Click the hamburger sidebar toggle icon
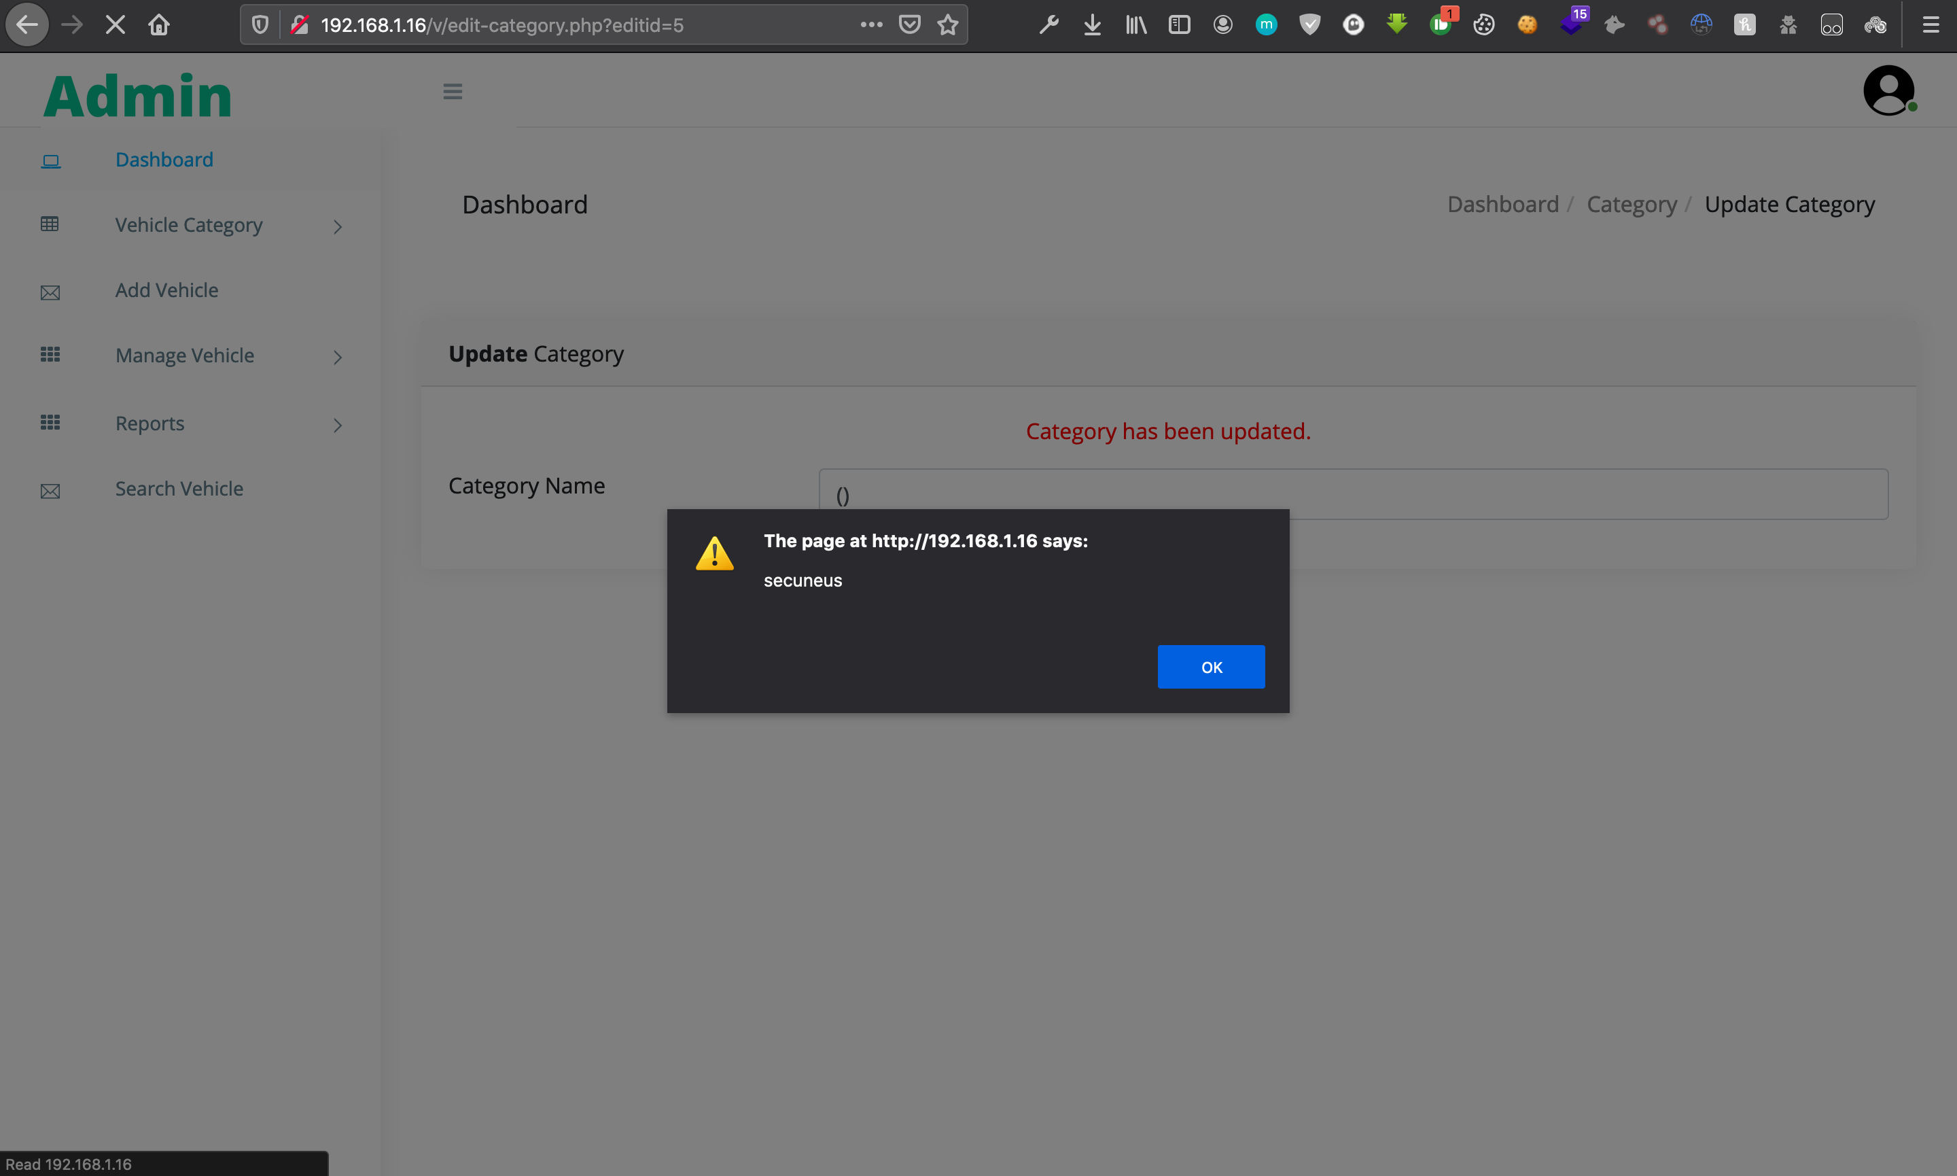Screen dimensions: 1957x1176 (453, 92)
